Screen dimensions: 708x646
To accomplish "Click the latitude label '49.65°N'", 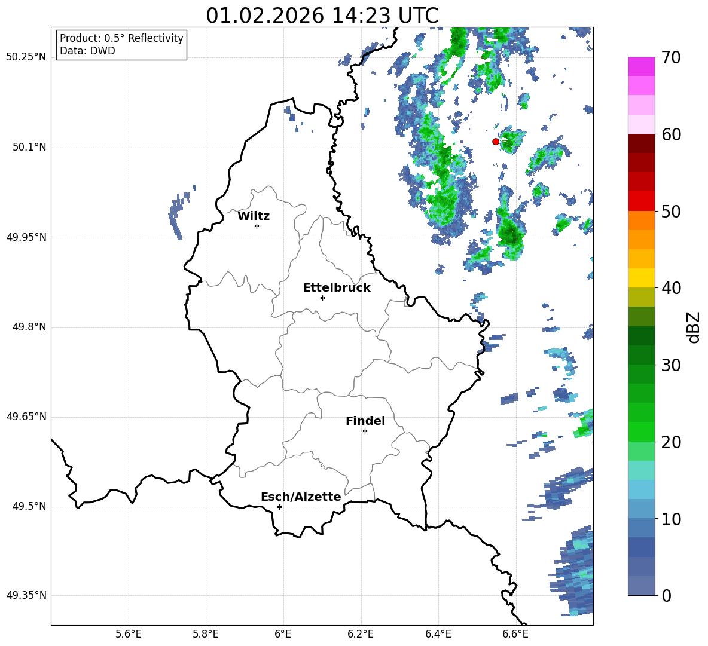I will 26,417.
